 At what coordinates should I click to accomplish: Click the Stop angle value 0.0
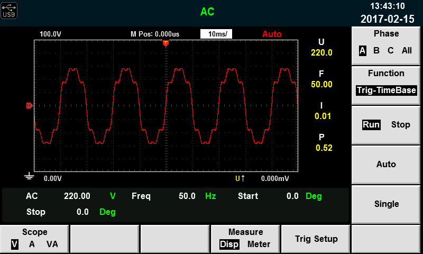[x=82, y=212]
